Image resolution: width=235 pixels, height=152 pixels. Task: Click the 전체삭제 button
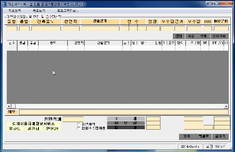click(x=219, y=36)
